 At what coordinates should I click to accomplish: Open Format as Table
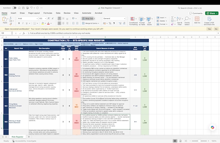pos(142,21)
